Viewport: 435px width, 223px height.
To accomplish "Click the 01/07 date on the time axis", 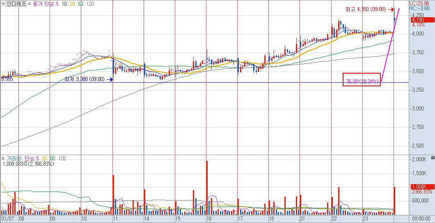I will pos(7,219).
